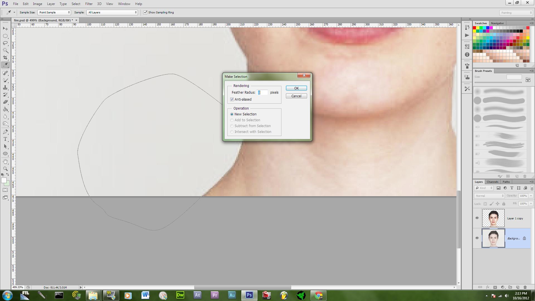Hide the Background layer

click(477, 238)
